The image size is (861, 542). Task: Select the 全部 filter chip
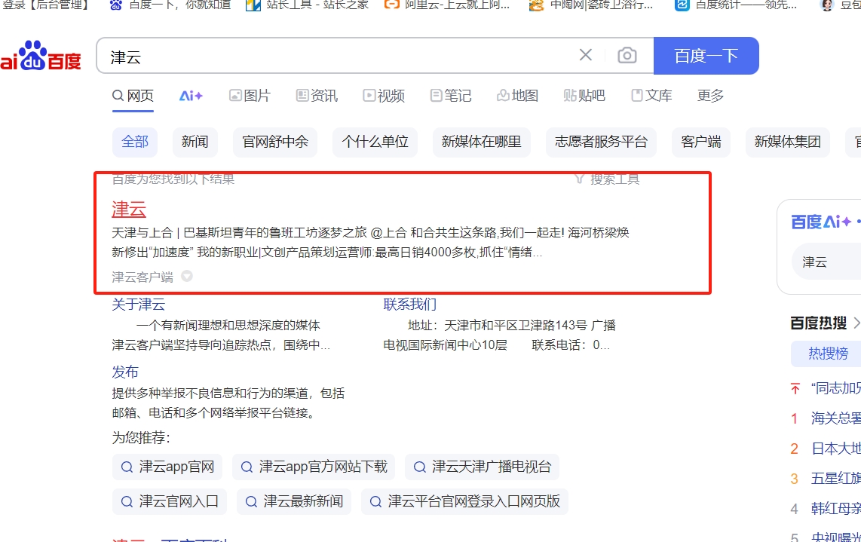(134, 142)
